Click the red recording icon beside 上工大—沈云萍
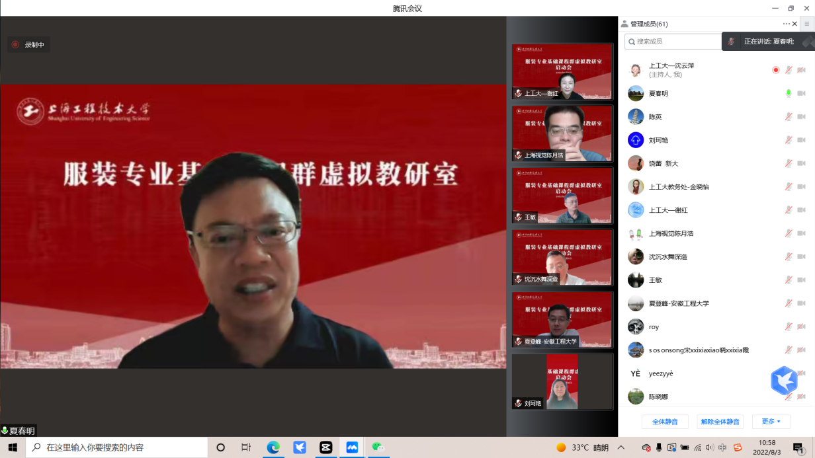This screenshot has height=458, width=815. [776, 70]
